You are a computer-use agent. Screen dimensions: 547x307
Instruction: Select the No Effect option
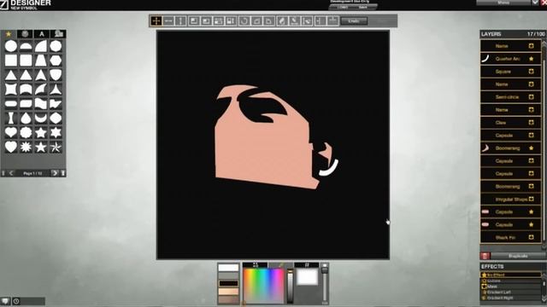[511, 275]
